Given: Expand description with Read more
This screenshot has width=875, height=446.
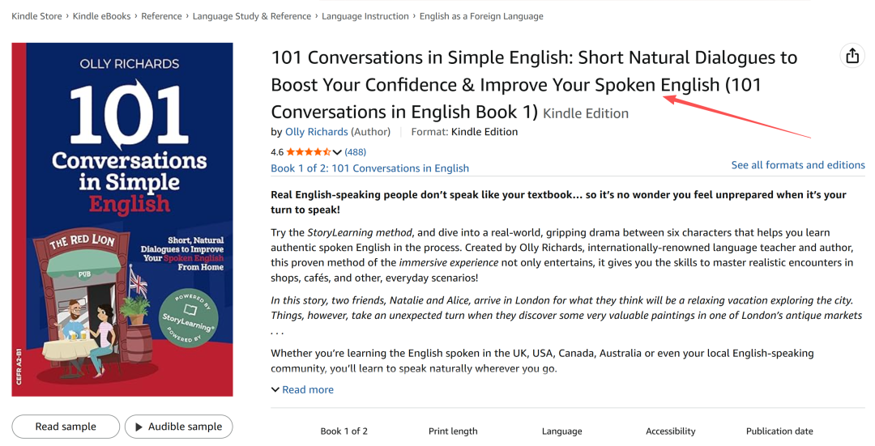Looking at the screenshot, I should tap(308, 389).
